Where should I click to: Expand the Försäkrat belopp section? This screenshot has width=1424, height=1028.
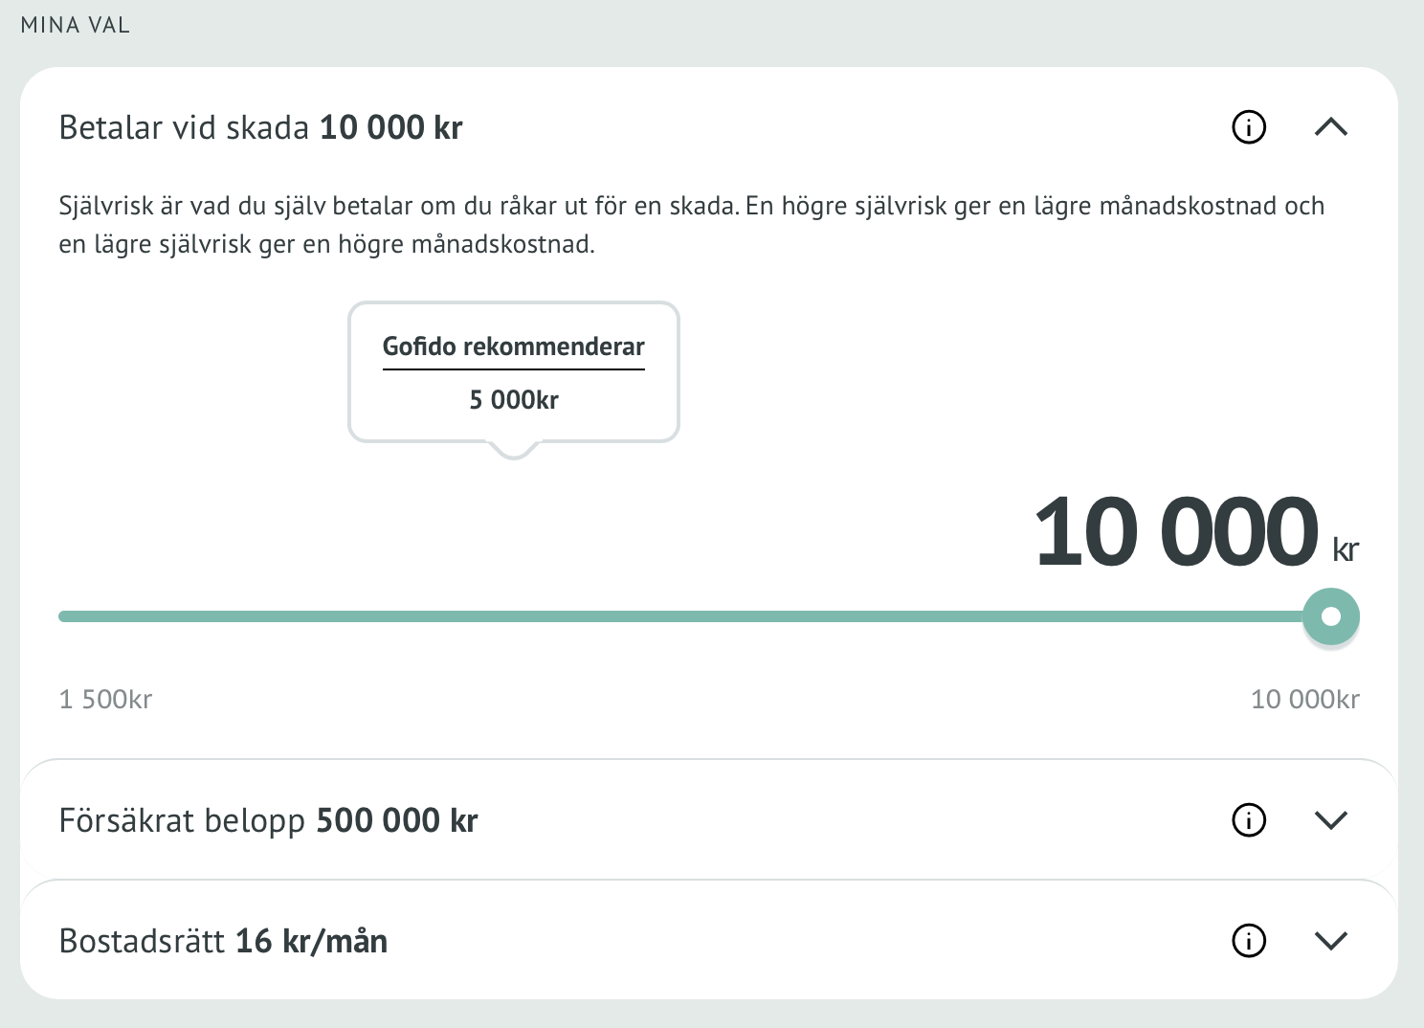(1330, 820)
